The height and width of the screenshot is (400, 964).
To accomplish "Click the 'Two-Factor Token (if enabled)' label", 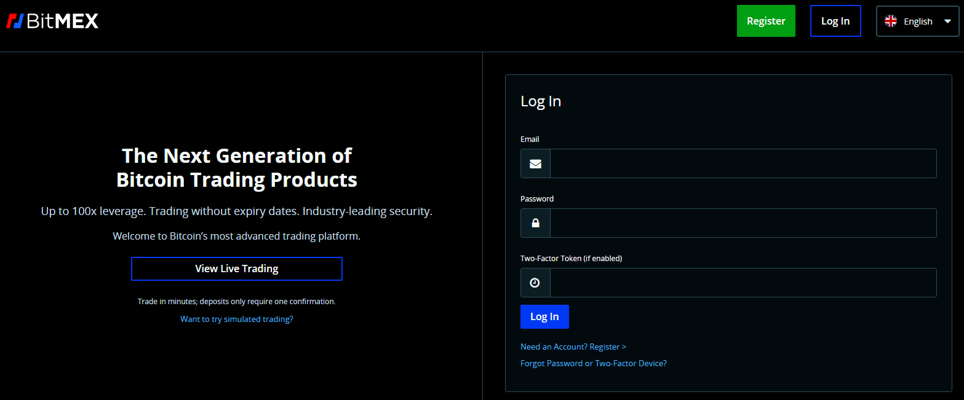I will tap(572, 259).
